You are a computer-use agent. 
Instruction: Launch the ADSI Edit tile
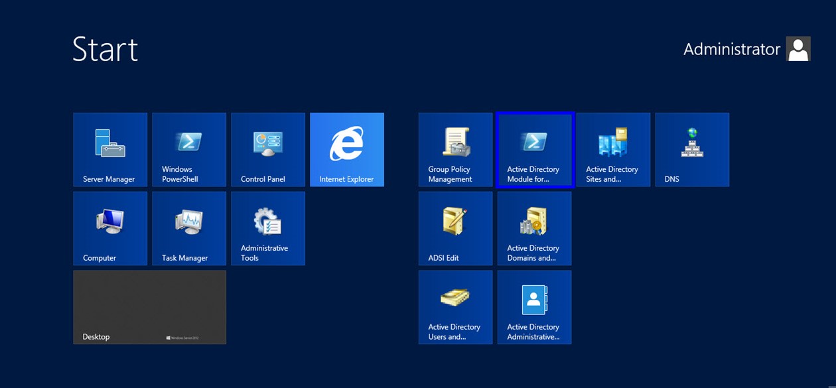[456, 228]
